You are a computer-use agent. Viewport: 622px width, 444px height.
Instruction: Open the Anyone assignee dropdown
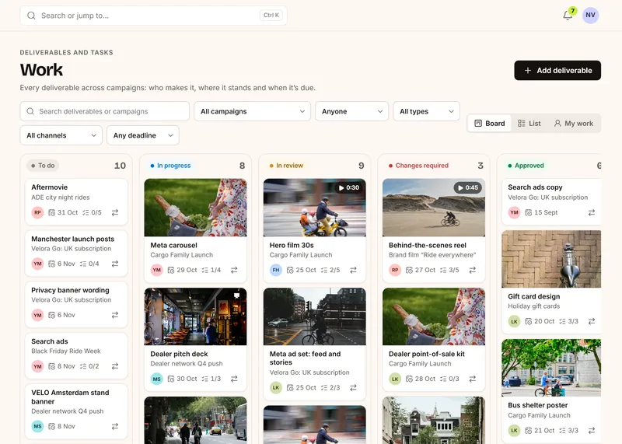click(352, 111)
